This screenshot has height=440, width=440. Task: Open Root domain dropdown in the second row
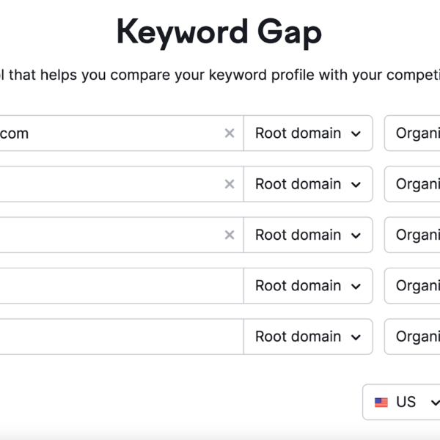point(308,184)
